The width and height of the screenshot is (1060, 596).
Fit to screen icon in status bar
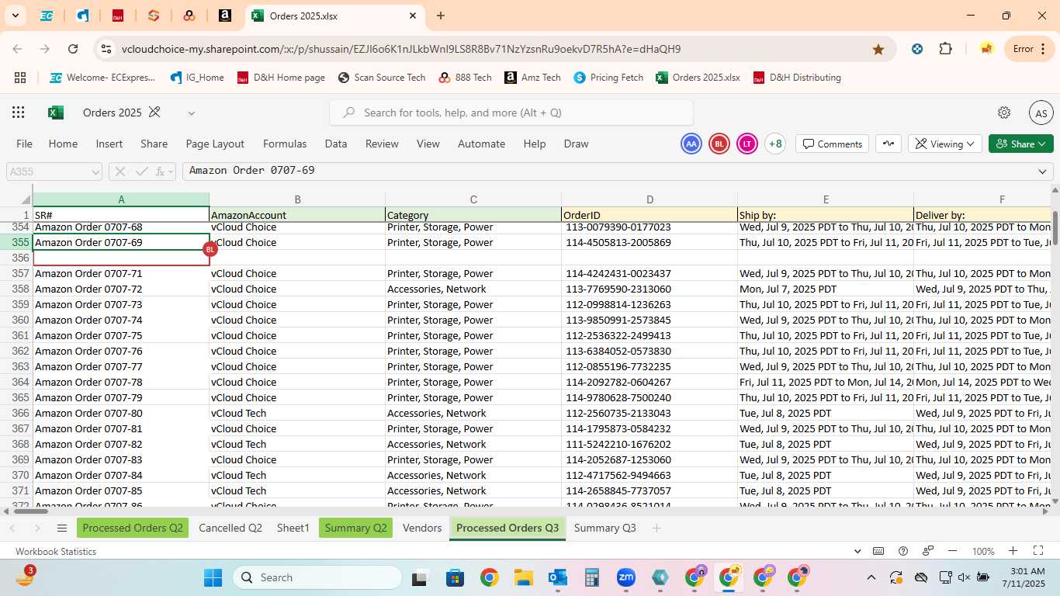[x=1038, y=551]
